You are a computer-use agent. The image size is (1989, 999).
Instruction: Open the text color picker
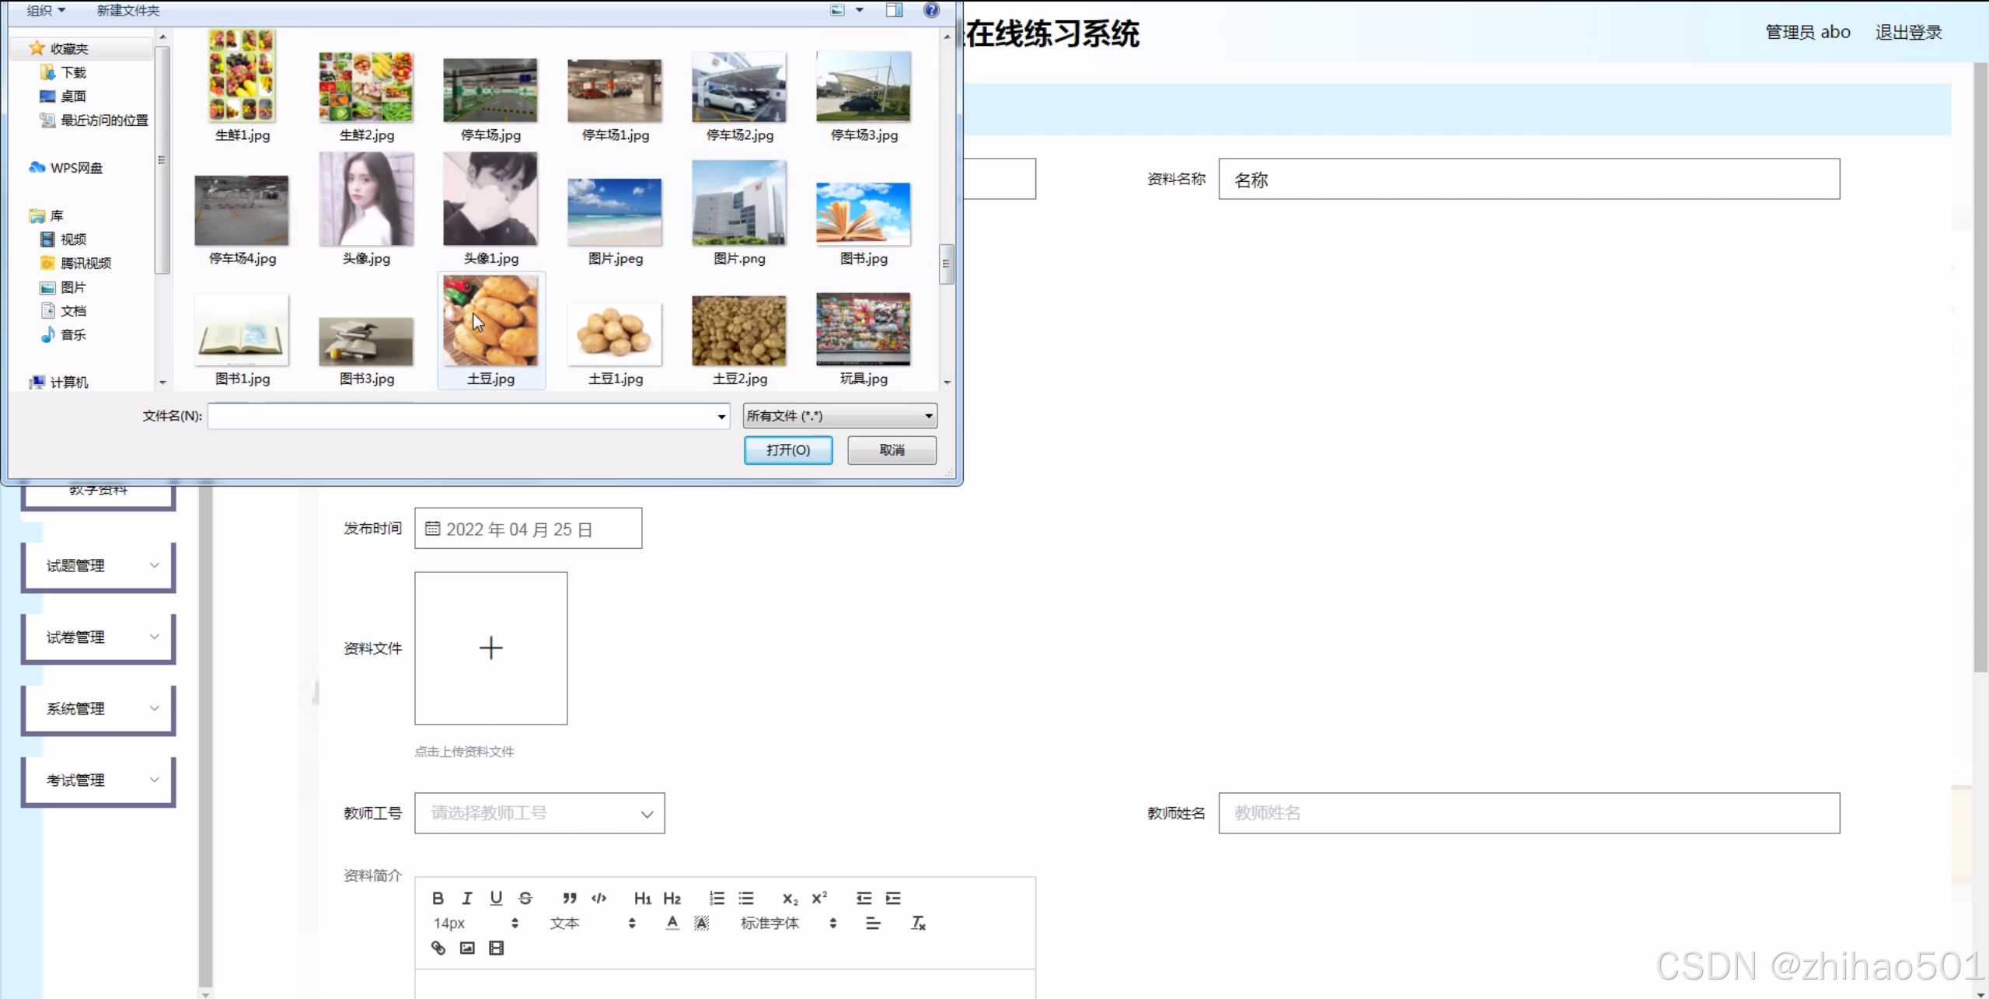pos(672,923)
